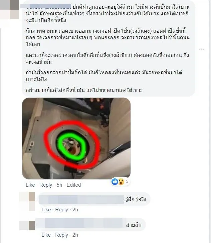Open the 2h timestamp under รู้ลึก รู้จริง reply
Image resolution: width=211 pixels, height=243 pixels.
coord(75,210)
